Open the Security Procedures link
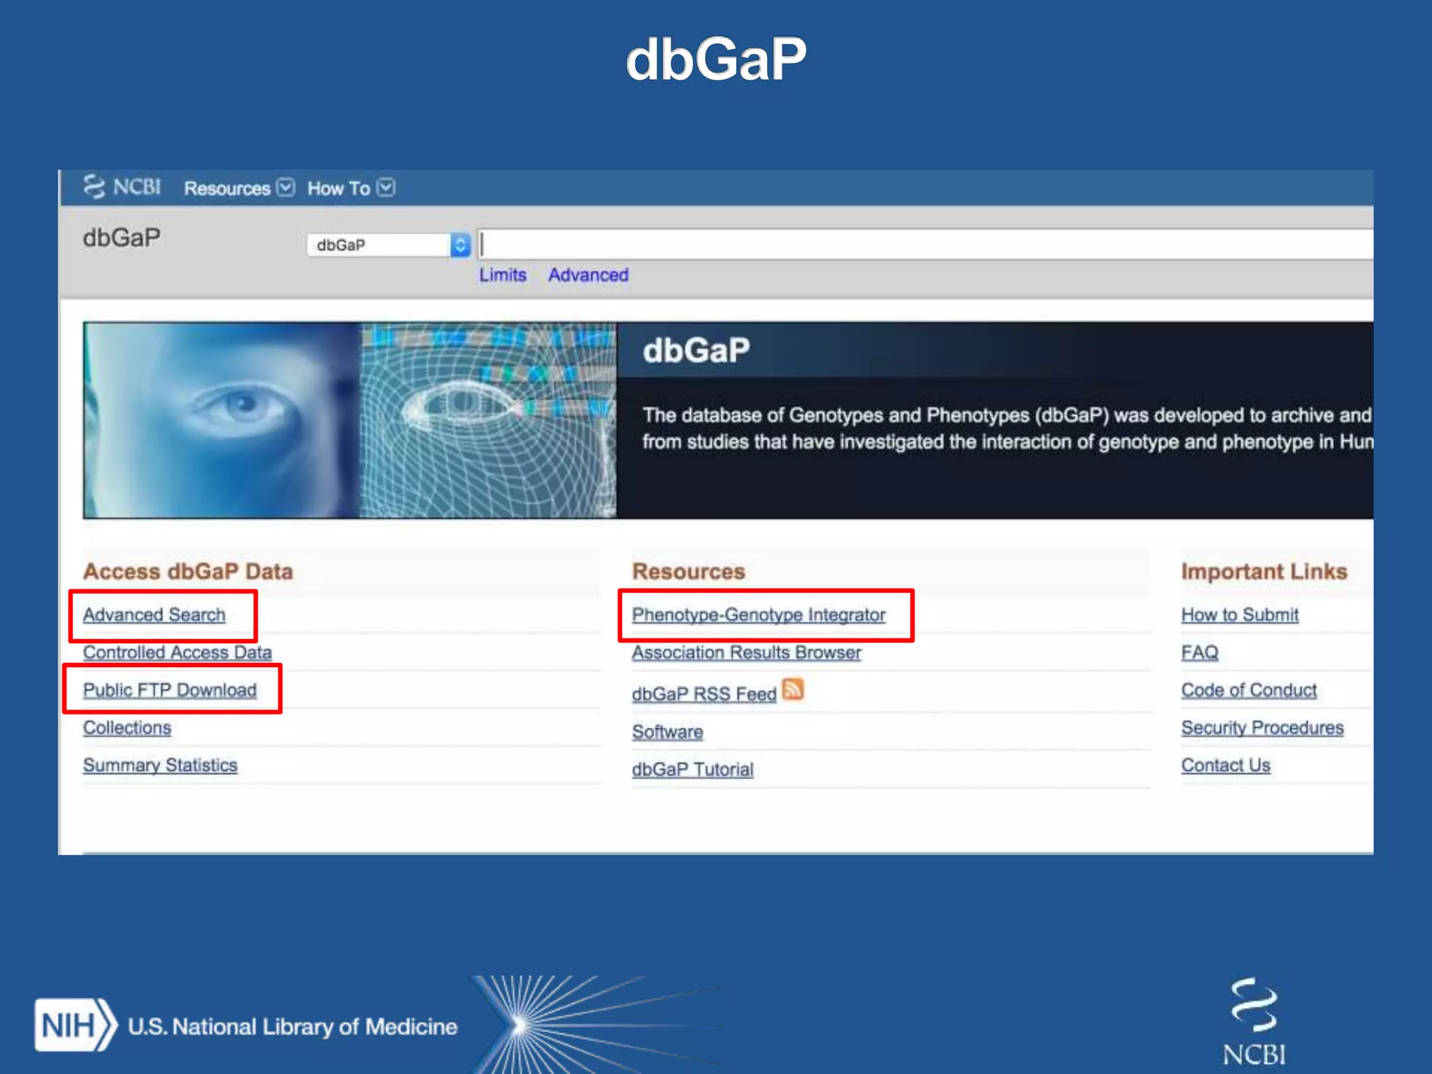 coord(1262,728)
